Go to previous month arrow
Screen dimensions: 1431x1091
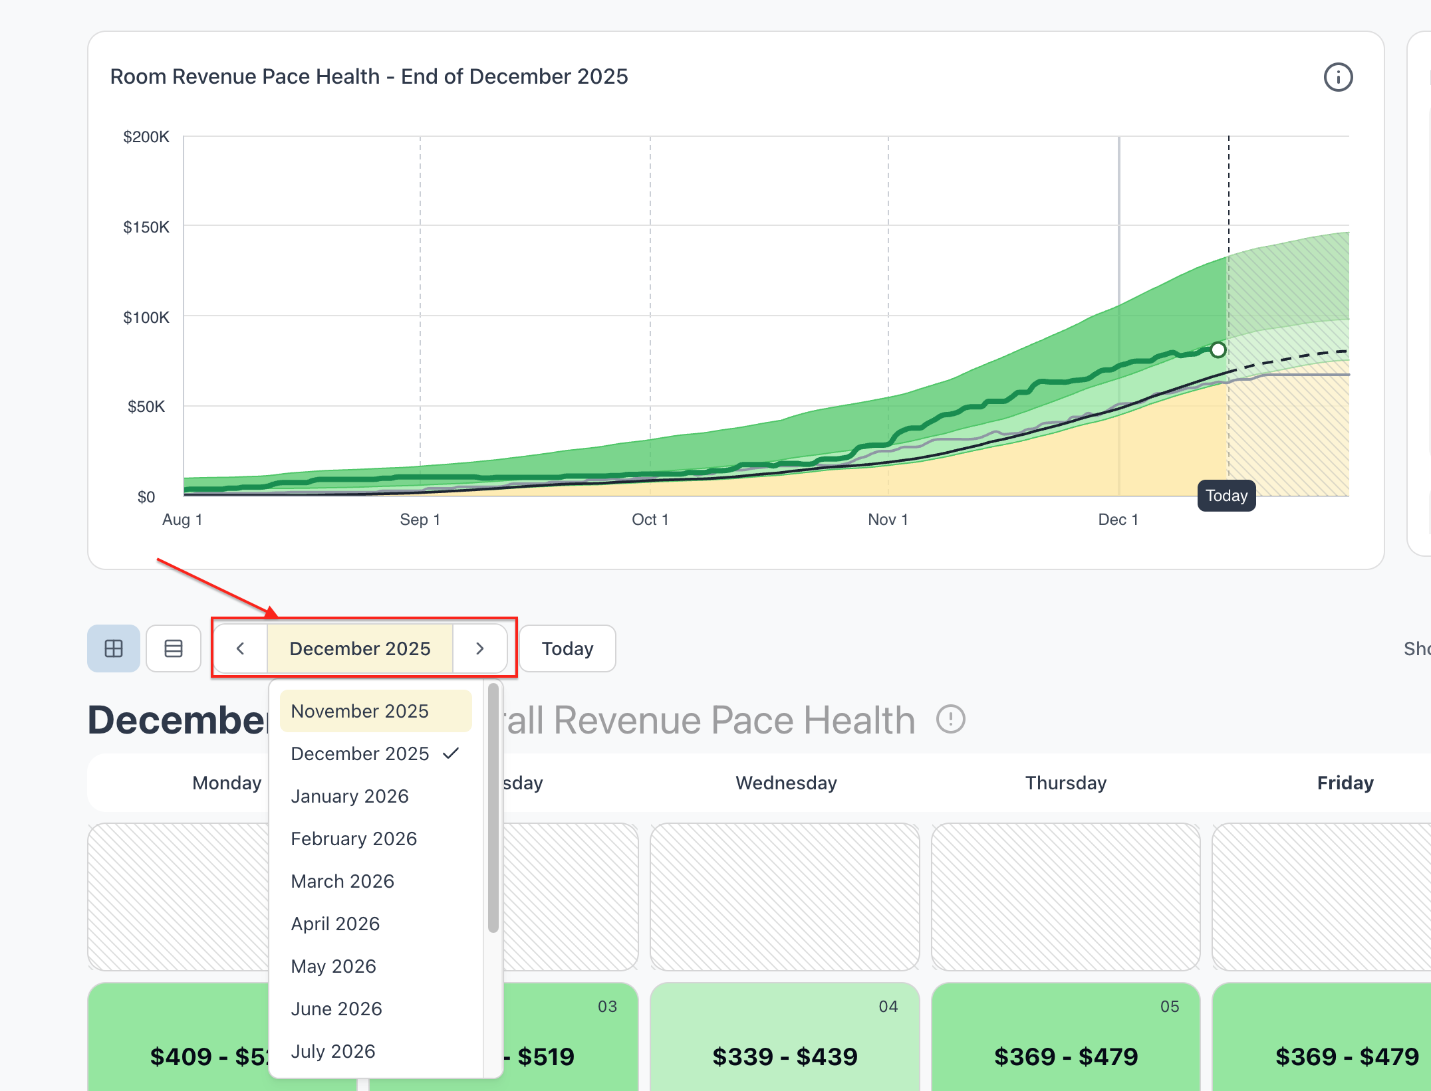(x=241, y=648)
